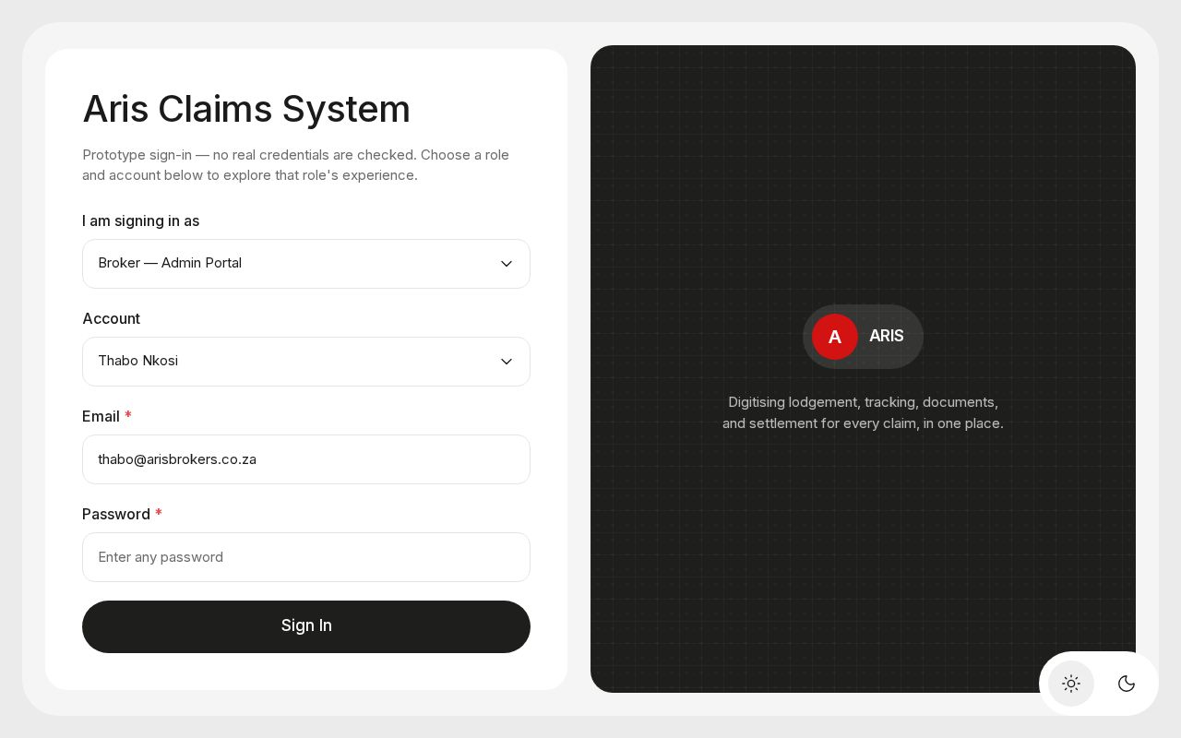The height and width of the screenshot is (738, 1181).
Task: Click the ARIS brand name text
Action: (887, 336)
